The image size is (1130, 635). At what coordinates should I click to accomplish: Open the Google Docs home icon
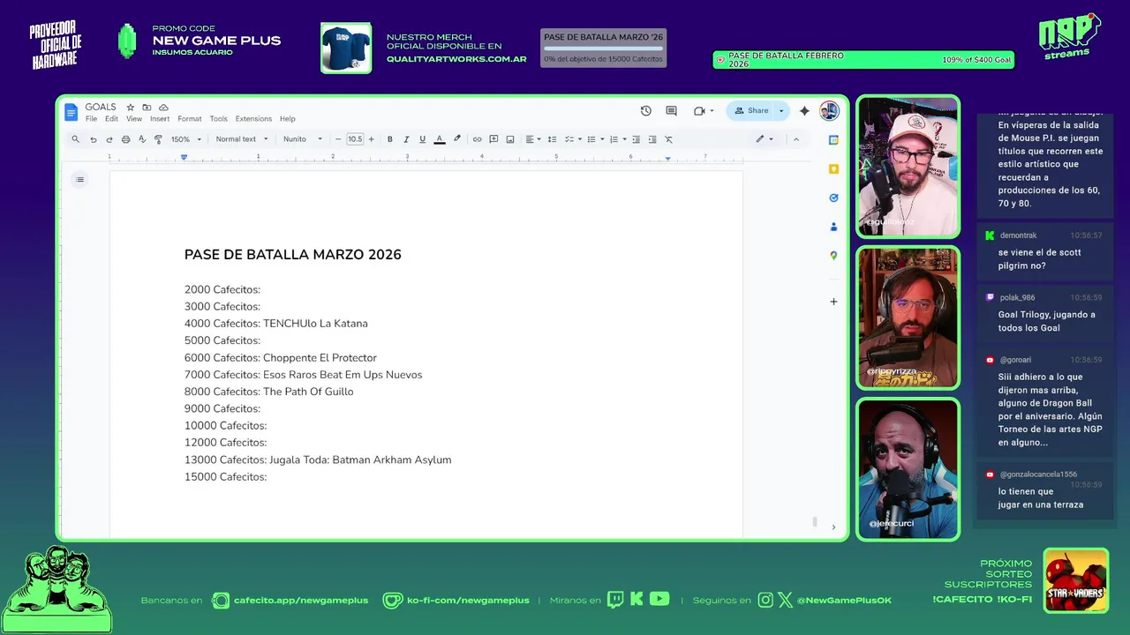[x=72, y=112]
